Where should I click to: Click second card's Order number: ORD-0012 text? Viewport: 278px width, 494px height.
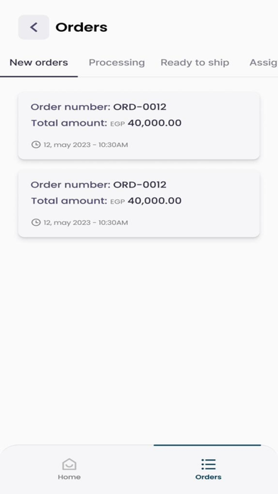coord(99,185)
